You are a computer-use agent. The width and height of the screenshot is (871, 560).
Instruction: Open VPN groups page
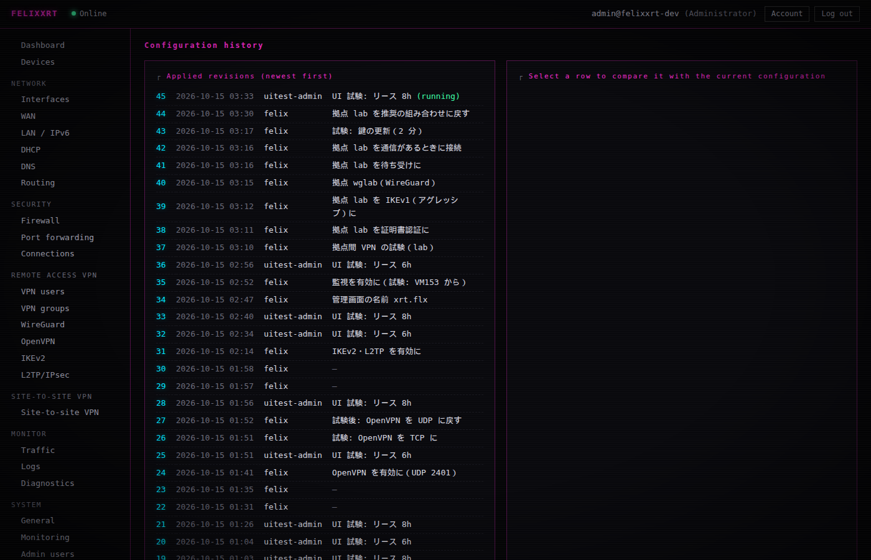coord(45,309)
